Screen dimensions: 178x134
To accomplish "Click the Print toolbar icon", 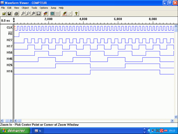I will 16,13.
